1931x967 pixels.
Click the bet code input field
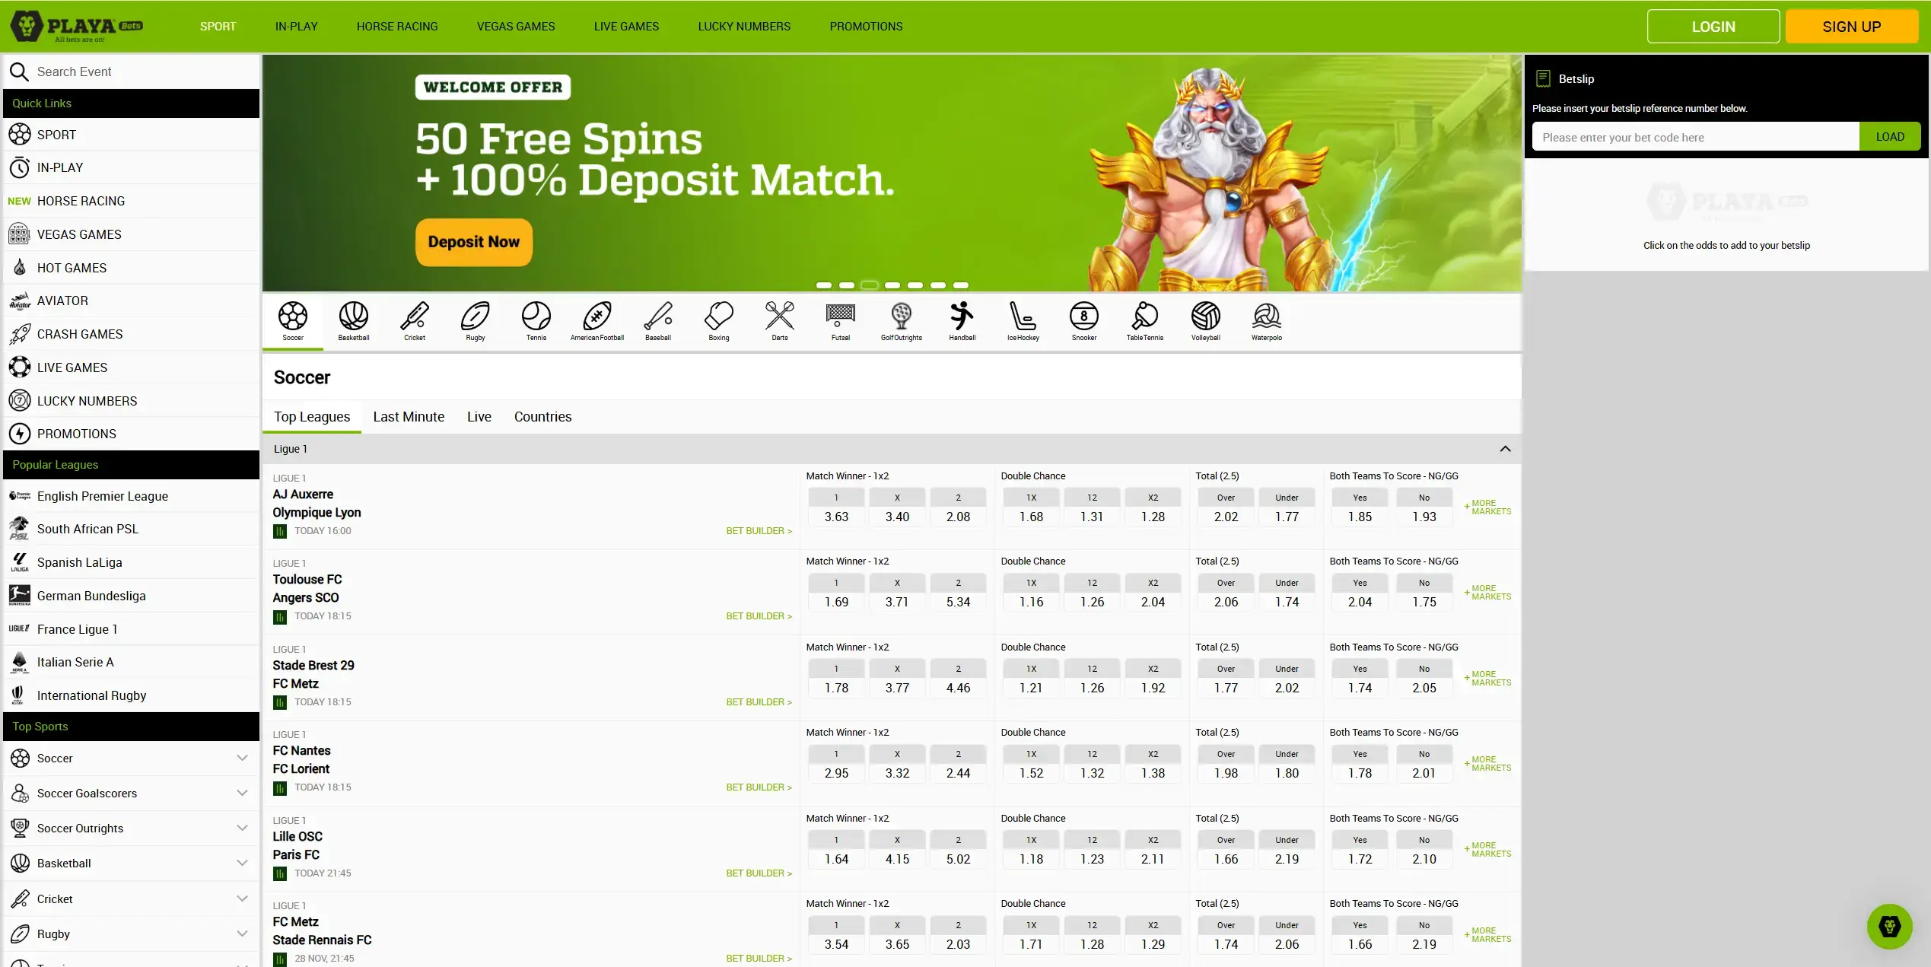click(1695, 138)
